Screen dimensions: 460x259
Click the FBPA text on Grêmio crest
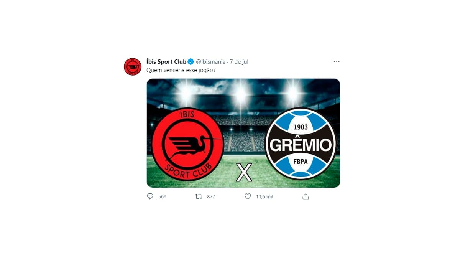pos(301,162)
